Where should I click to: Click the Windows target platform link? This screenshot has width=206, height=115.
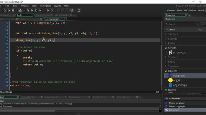(171, 11)
